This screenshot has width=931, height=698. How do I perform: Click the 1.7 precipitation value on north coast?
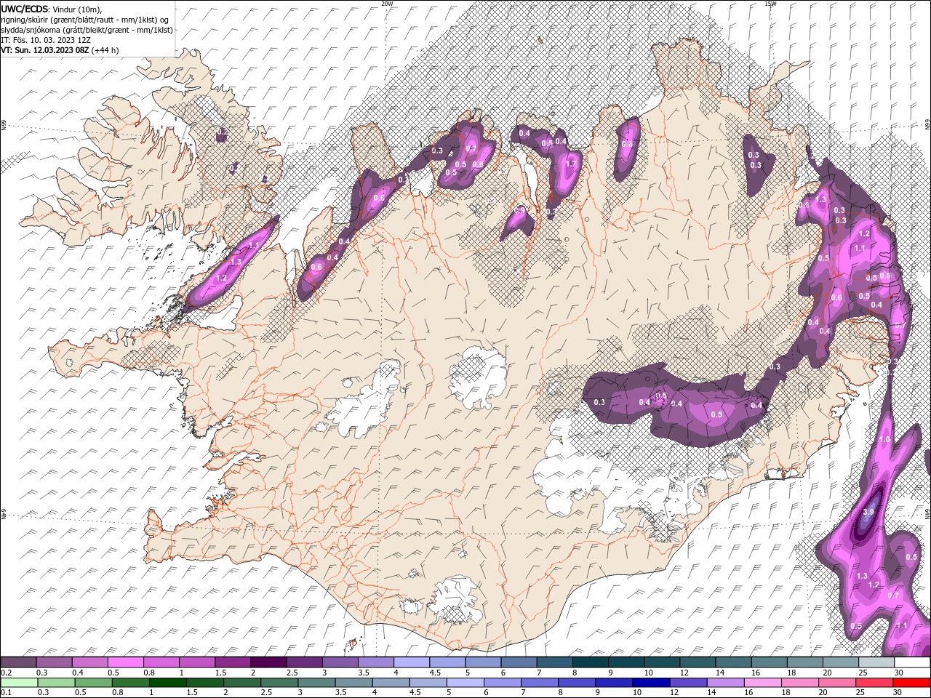point(571,164)
